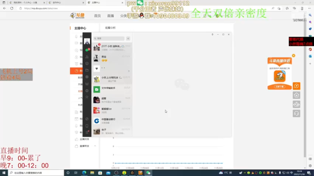Viewport: 314px width, 176px height.
Task: Click browser back arrow
Action: click(x=4, y=8)
